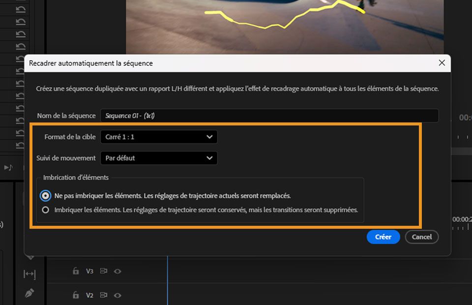Click the padlock icon for track V2
This screenshot has width=472, height=305.
(75, 295)
